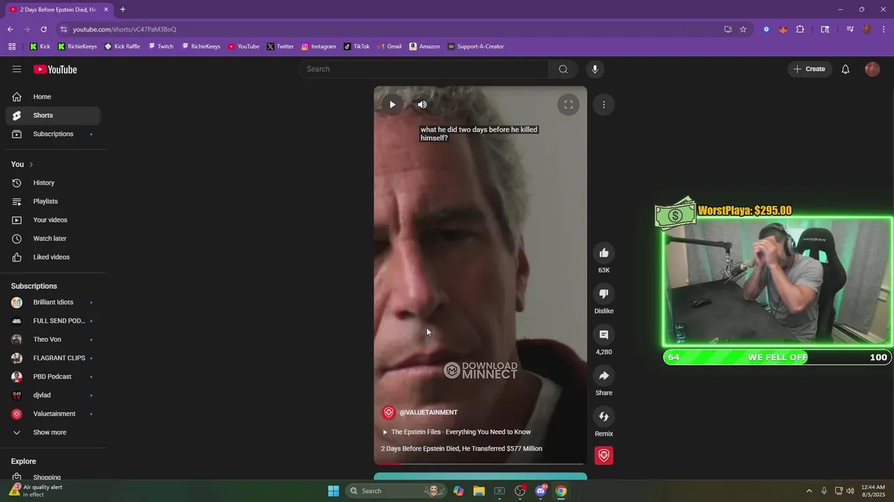Open watch History
894x502 pixels.
coord(53,183)
